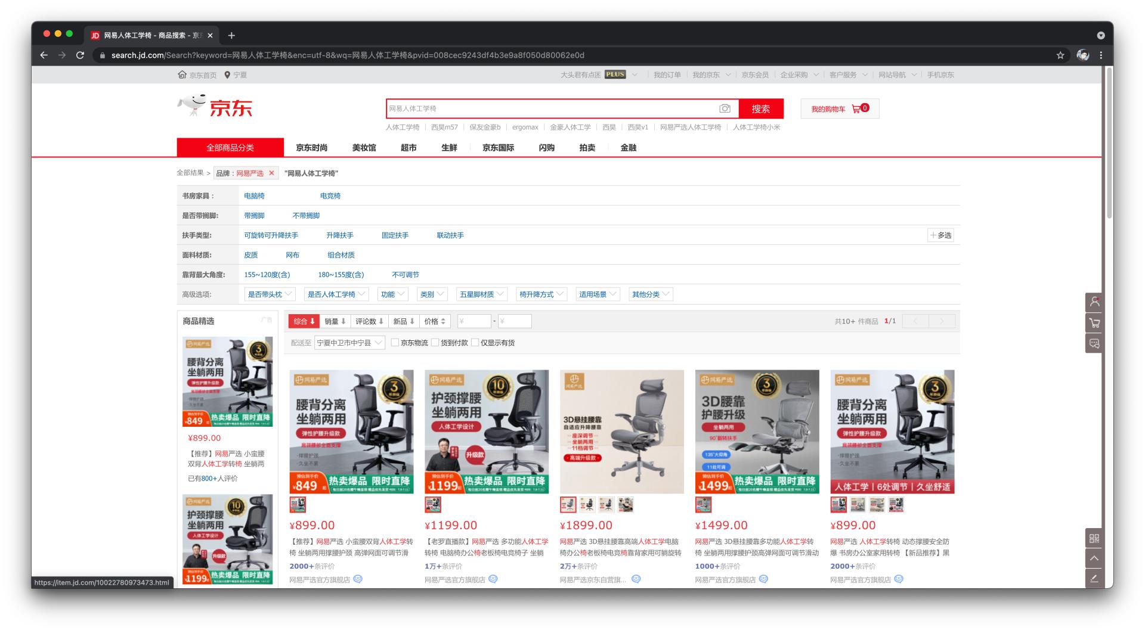
Task: Sort results by 价格
Action: [435, 321]
